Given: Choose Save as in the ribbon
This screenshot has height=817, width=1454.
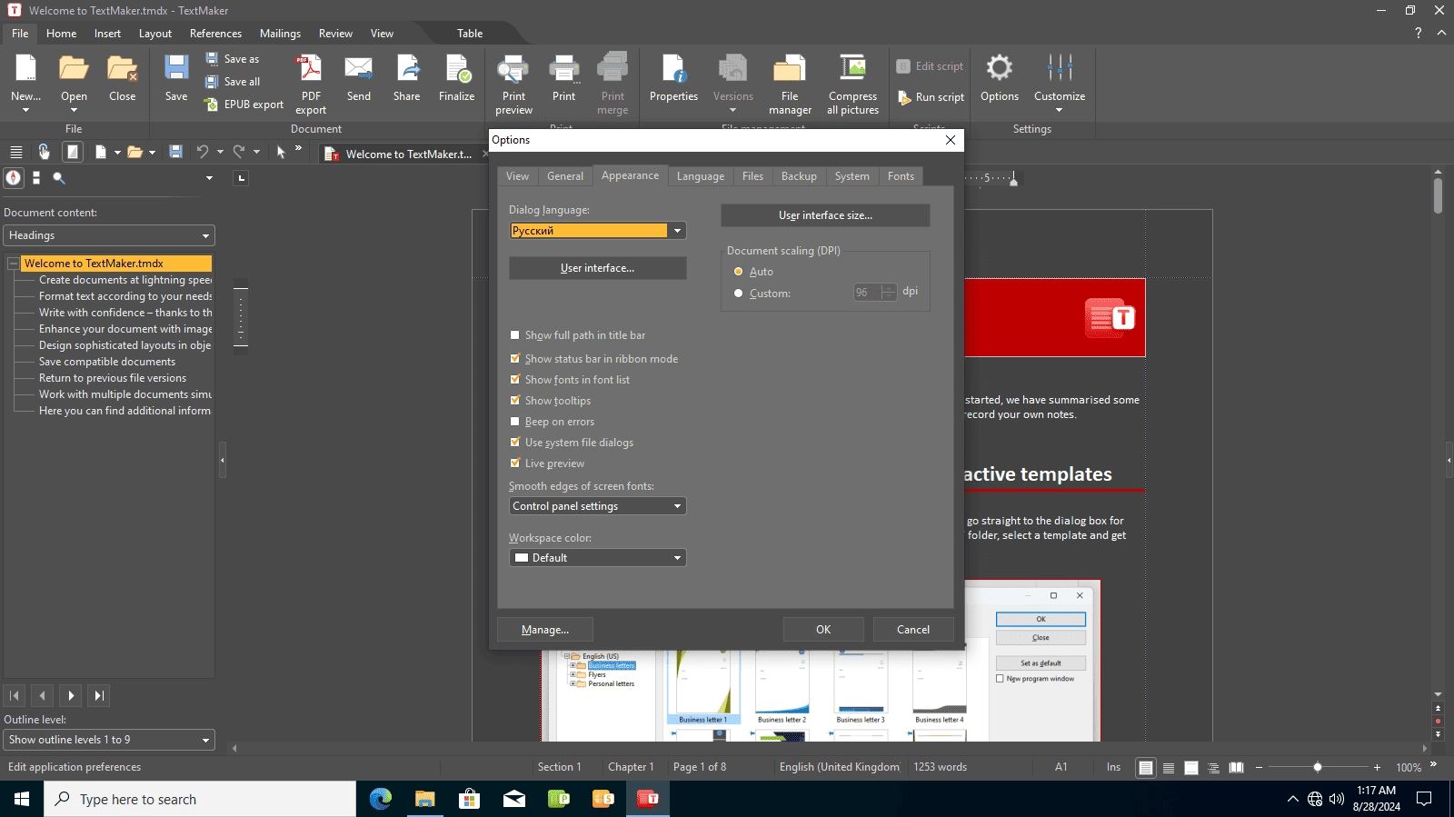Looking at the screenshot, I should [x=233, y=59].
